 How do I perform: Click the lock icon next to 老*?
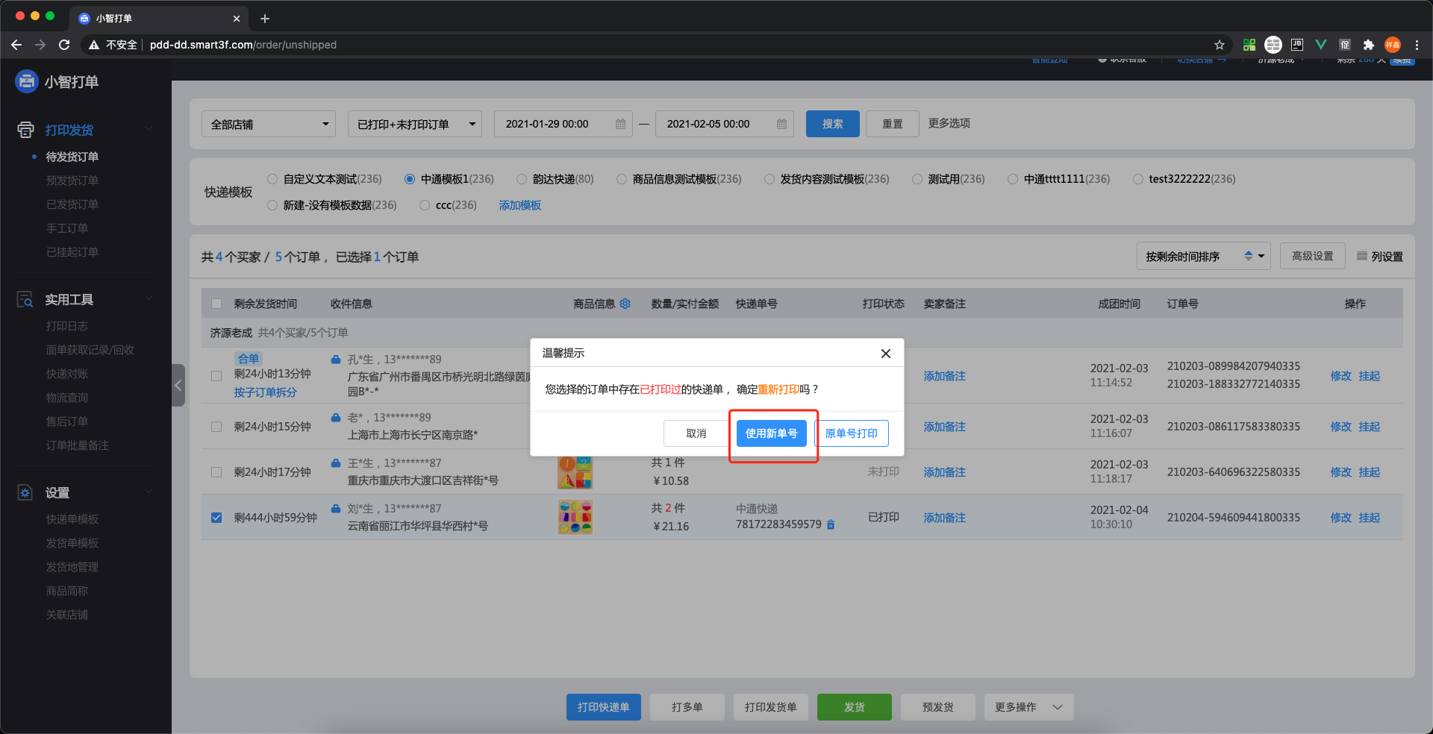tap(336, 417)
